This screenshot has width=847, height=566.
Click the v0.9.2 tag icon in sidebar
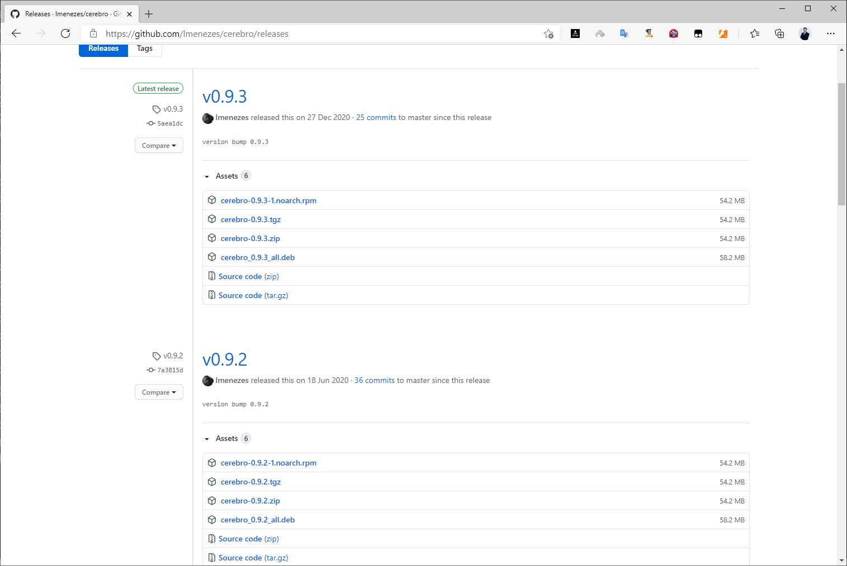pos(157,356)
